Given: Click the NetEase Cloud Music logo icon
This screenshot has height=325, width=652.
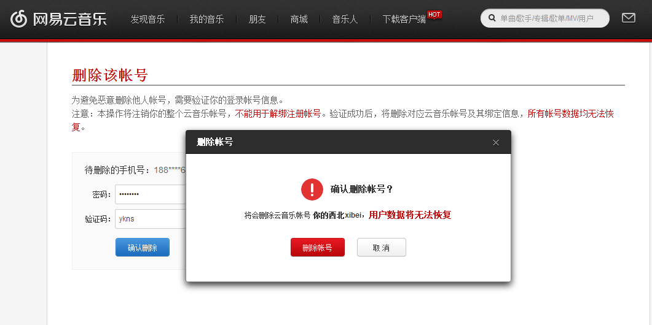Looking at the screenshot, I should click(18, 18).
